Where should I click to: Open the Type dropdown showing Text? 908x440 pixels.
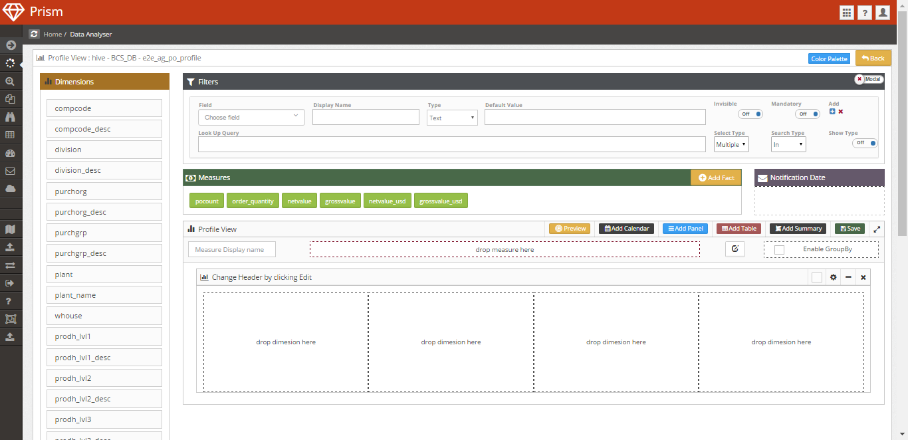tap(452, 118)
